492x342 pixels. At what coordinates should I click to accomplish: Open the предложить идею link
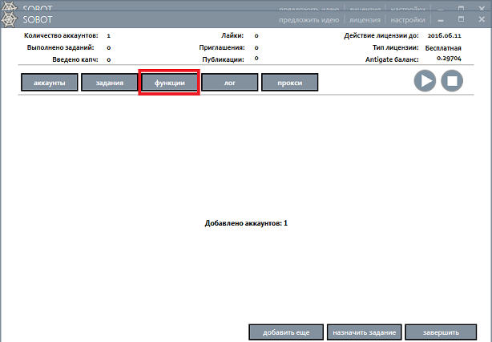coord(309,19)
